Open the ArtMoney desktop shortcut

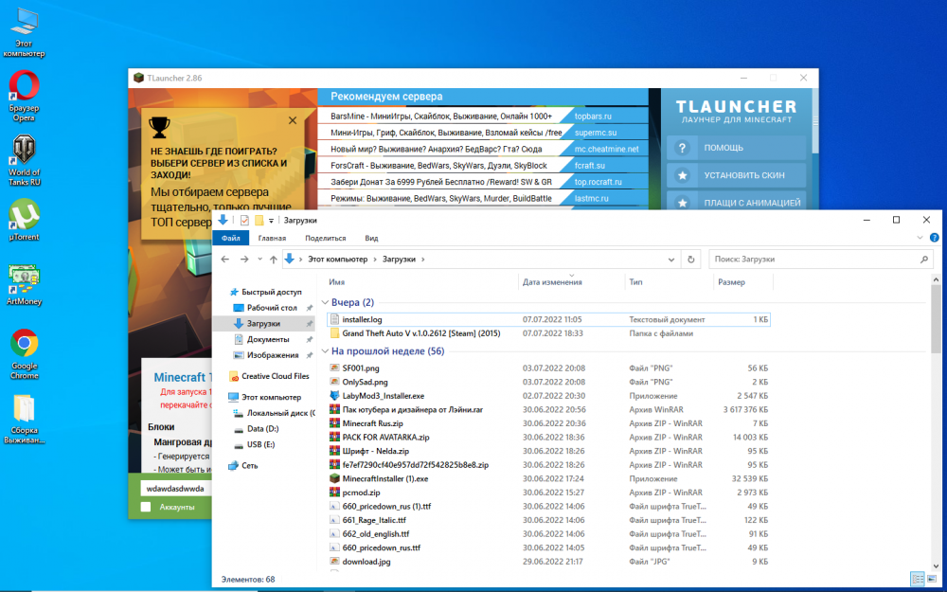(x=25, y=284)
